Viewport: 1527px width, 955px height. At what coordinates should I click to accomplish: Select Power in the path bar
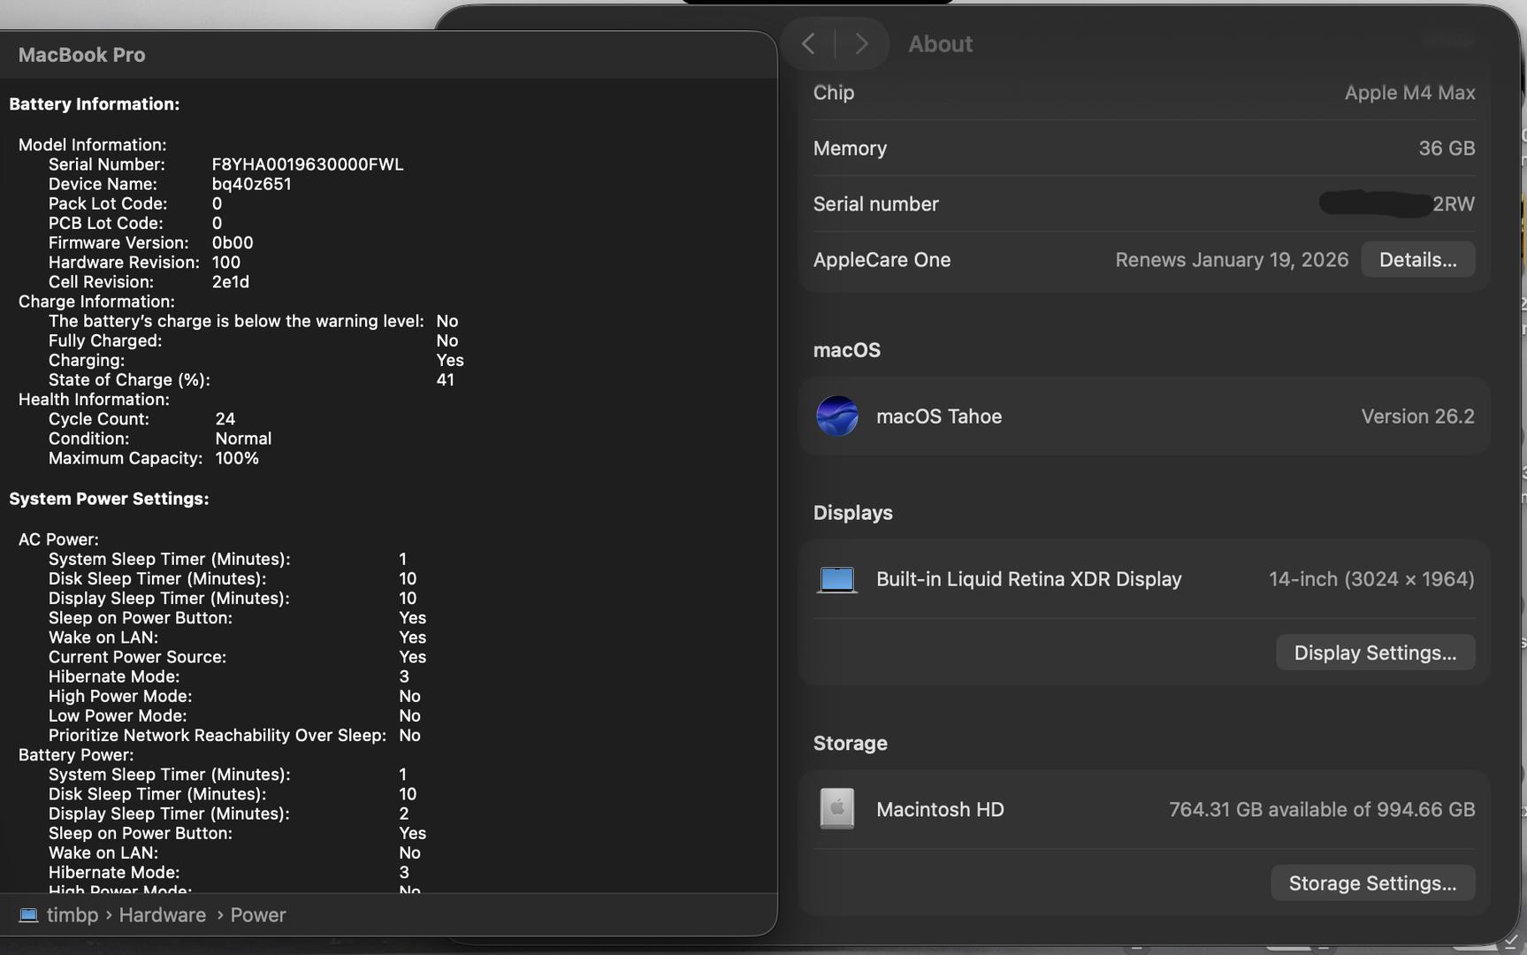pyautogui.click(x=258, y=915)
